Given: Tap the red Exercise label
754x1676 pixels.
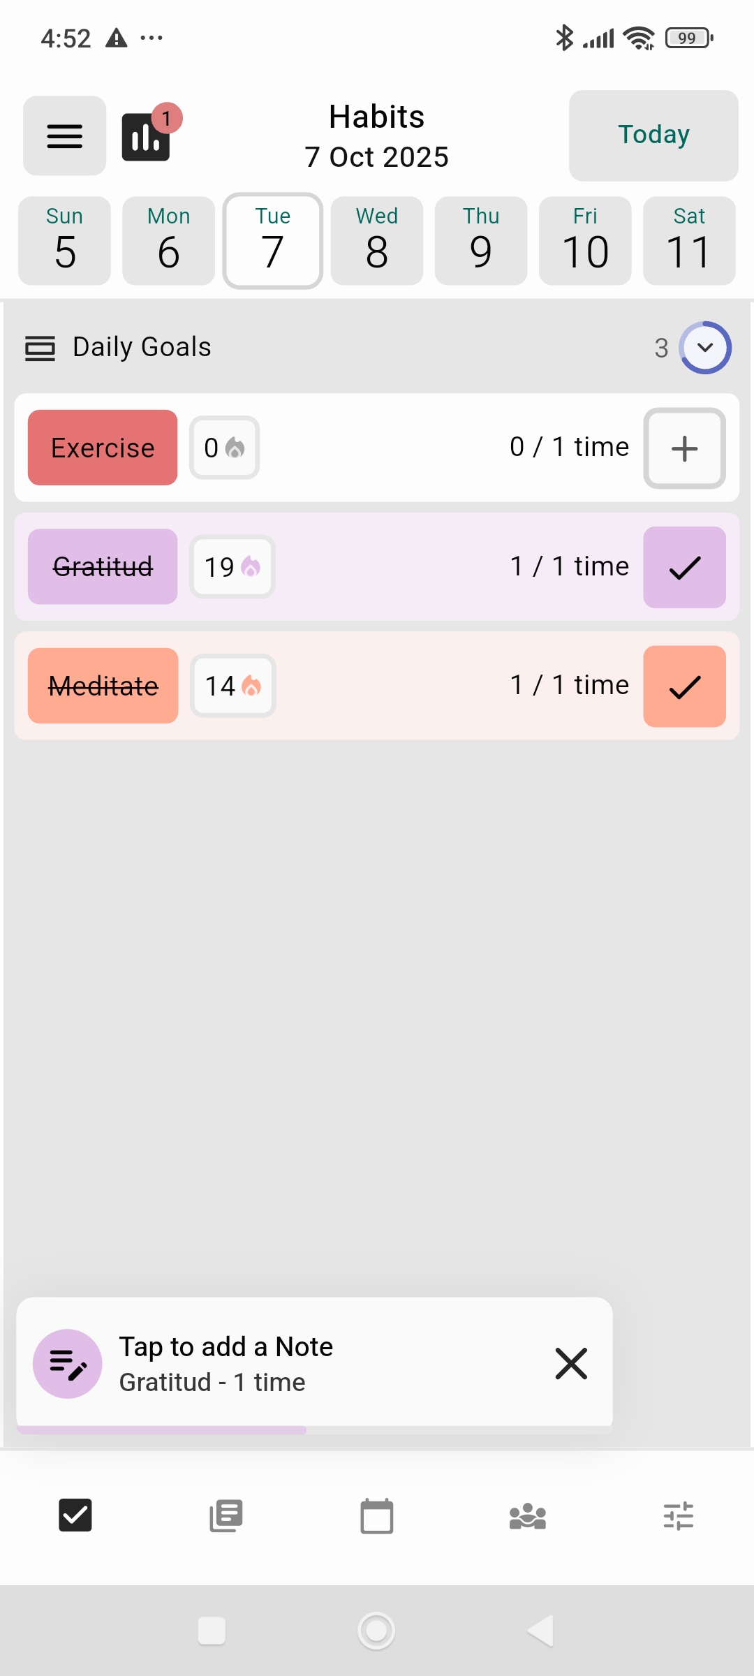Looking at the screenshot, I should (x=103, y=448).
